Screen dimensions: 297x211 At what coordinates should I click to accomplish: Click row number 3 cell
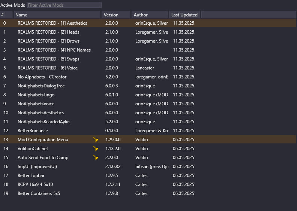pos(4,50)
